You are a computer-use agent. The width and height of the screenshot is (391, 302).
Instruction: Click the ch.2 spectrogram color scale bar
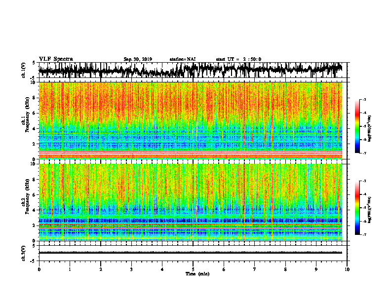pos(357,208)
